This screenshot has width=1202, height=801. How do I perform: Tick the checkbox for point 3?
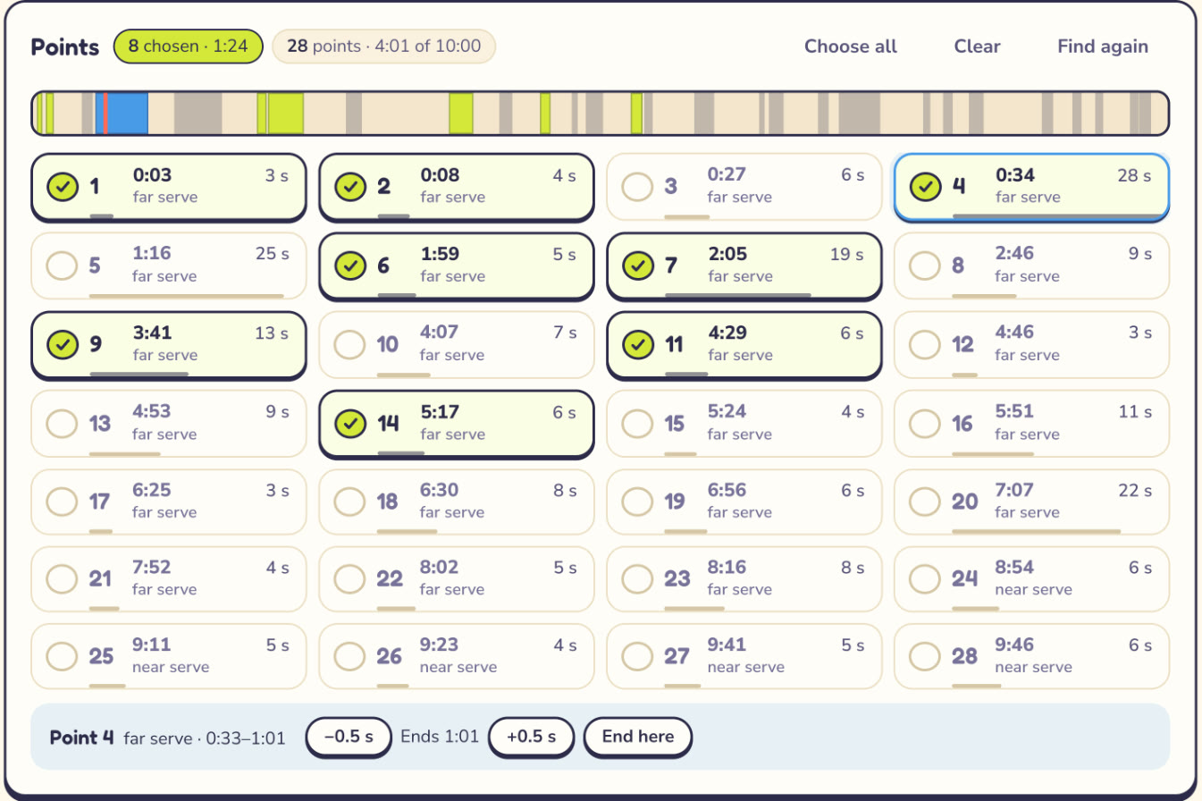click(637, 187)
